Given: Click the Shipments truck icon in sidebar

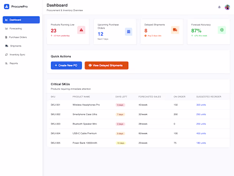Looking at the screenshot, I should pos(7,46).
